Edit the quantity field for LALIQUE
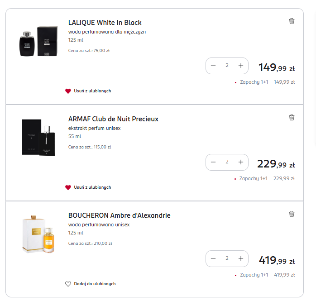The width and height of the screenshot is (316, 306). (227, 66)
